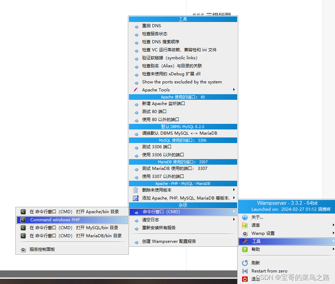Click the folder icon beside 语言
The width and height of the screenshot is (335, 284).
(245, 225)
